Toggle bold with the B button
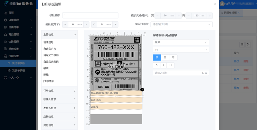Image resolution: width=257 pixels, height=130 pixels. coord(156,65)
